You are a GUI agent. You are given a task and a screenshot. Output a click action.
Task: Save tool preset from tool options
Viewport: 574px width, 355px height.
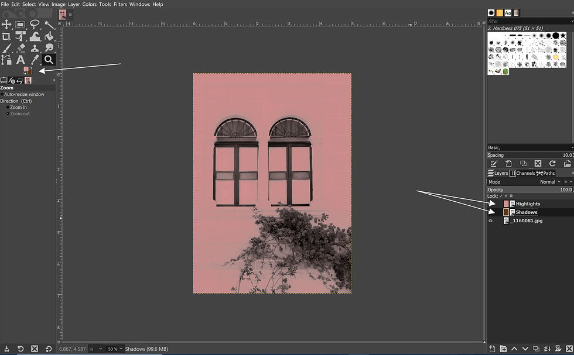point(6,349)
